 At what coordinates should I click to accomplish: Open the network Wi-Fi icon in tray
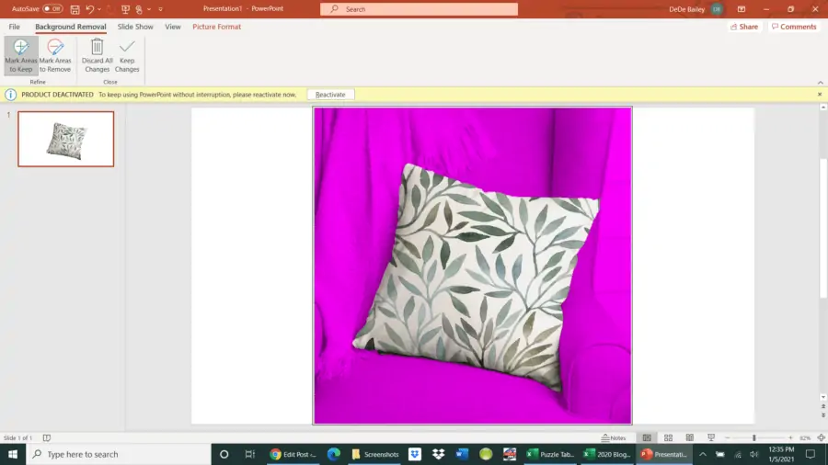(738, 454)
